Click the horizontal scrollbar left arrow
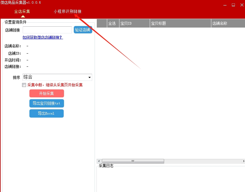 (x=99, y=161)
